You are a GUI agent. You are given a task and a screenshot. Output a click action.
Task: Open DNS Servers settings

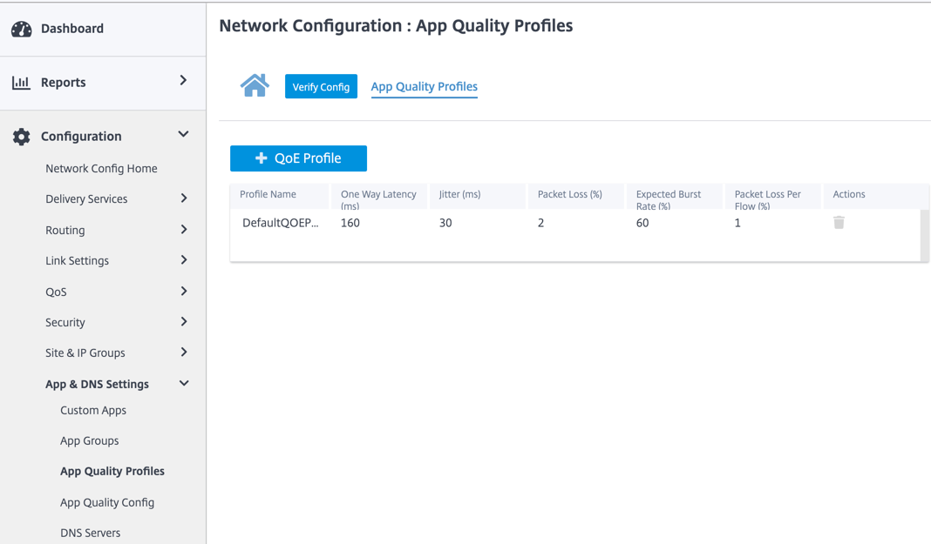pyautogui.click(x=91, y=533)
